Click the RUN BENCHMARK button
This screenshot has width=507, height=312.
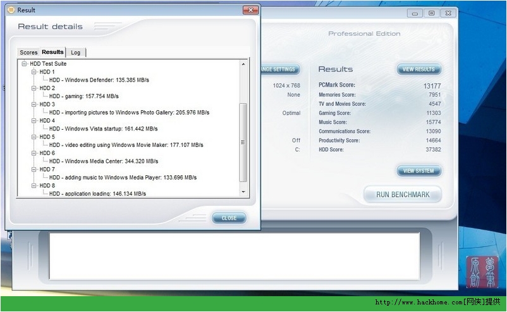[403, 194]
